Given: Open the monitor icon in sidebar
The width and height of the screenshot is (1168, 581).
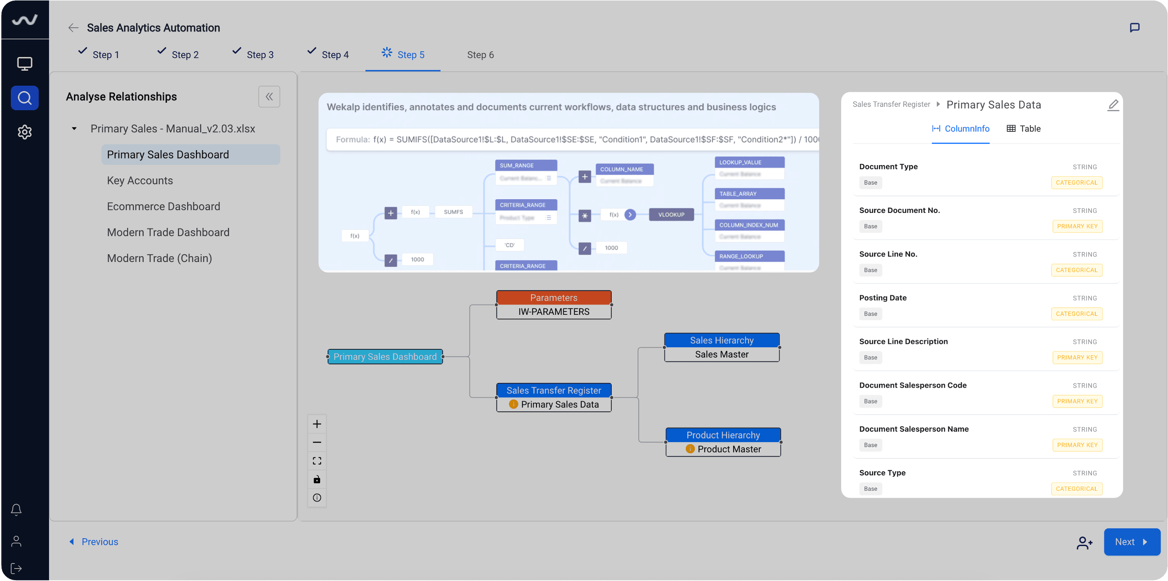Looking at the screenshot, I should [x=25, y=64].
